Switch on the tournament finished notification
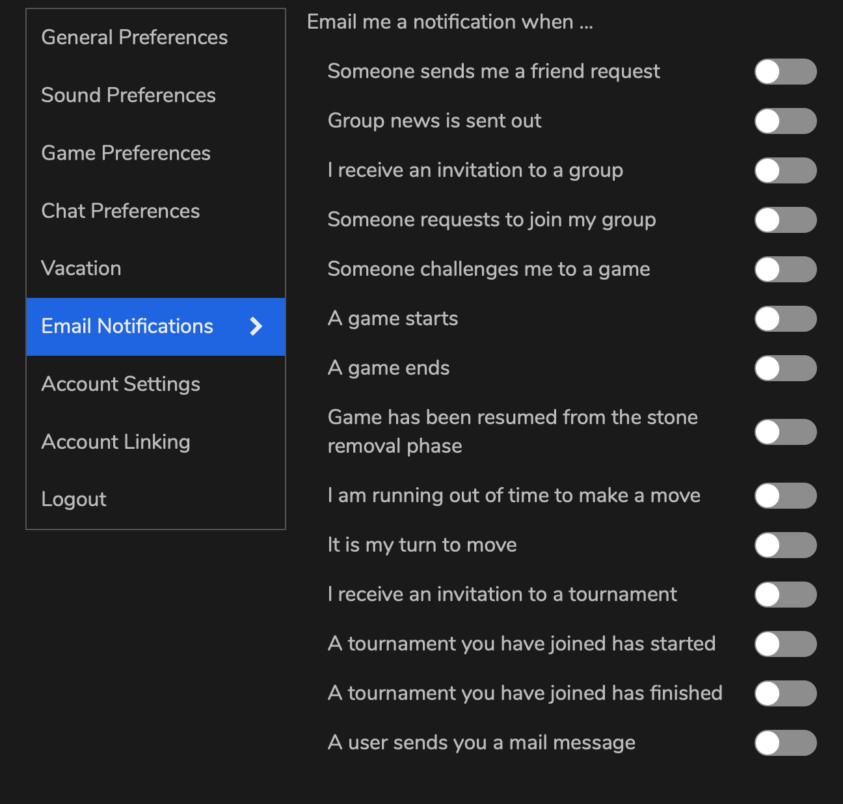The image size is (843, 804). click(x=785, y=693)
